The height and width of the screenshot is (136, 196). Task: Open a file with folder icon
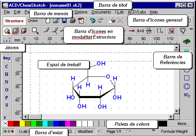pos(56,21)
